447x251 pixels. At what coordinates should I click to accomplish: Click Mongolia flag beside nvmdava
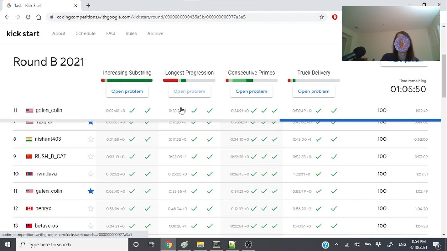coord(29,174)
